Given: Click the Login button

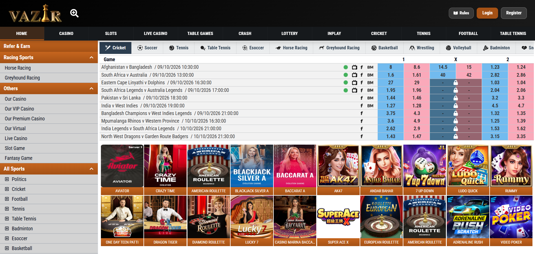Looking at the screenshot, I should (x=487, y=13).
